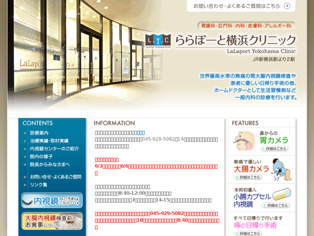Open 診療案内 in the CONTENTS menu

(39, 133)
